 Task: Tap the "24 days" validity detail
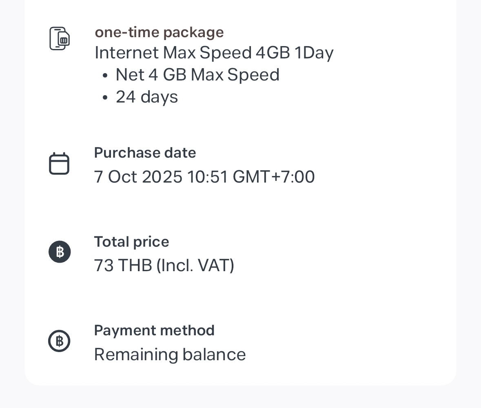(147, 97)
